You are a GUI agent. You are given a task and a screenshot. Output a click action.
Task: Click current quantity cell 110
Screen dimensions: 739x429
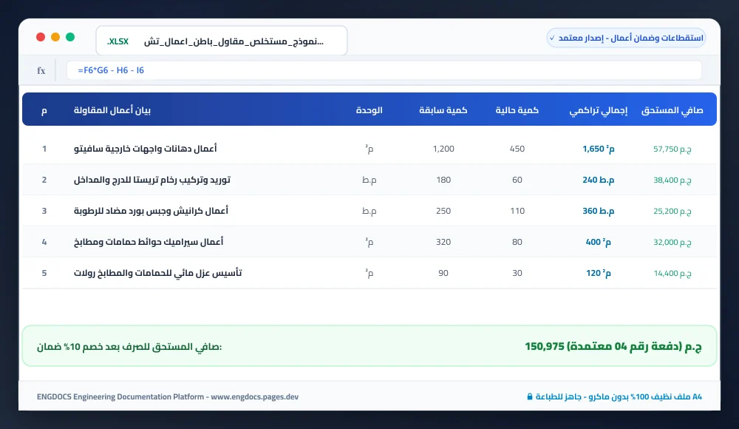pos(517,211)
